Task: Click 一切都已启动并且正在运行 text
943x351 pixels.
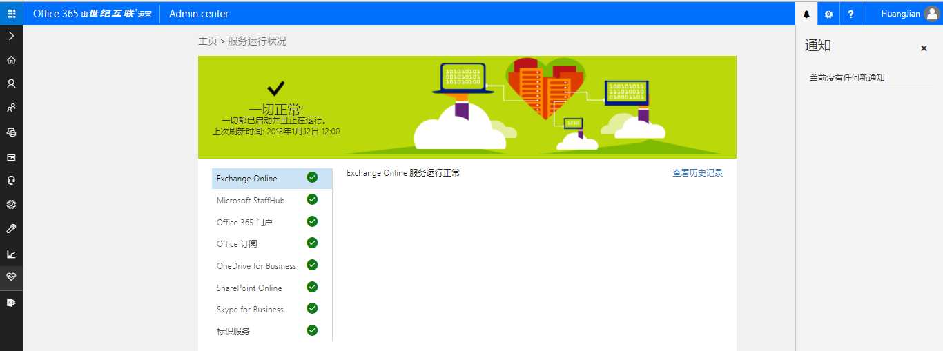Action: pyautogui.click(x=274, y=121)
